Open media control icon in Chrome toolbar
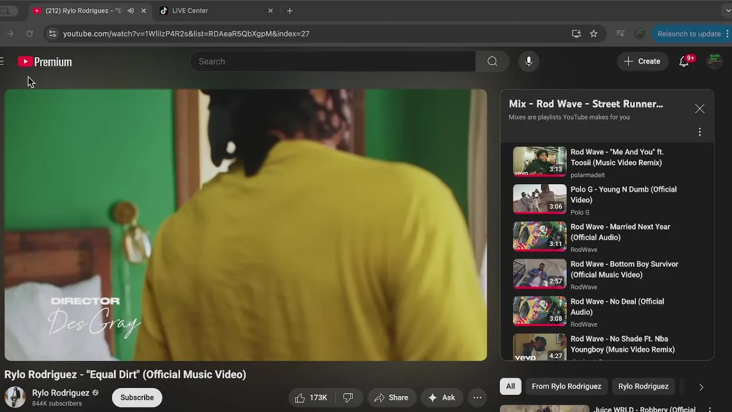 tap(620, 34)
